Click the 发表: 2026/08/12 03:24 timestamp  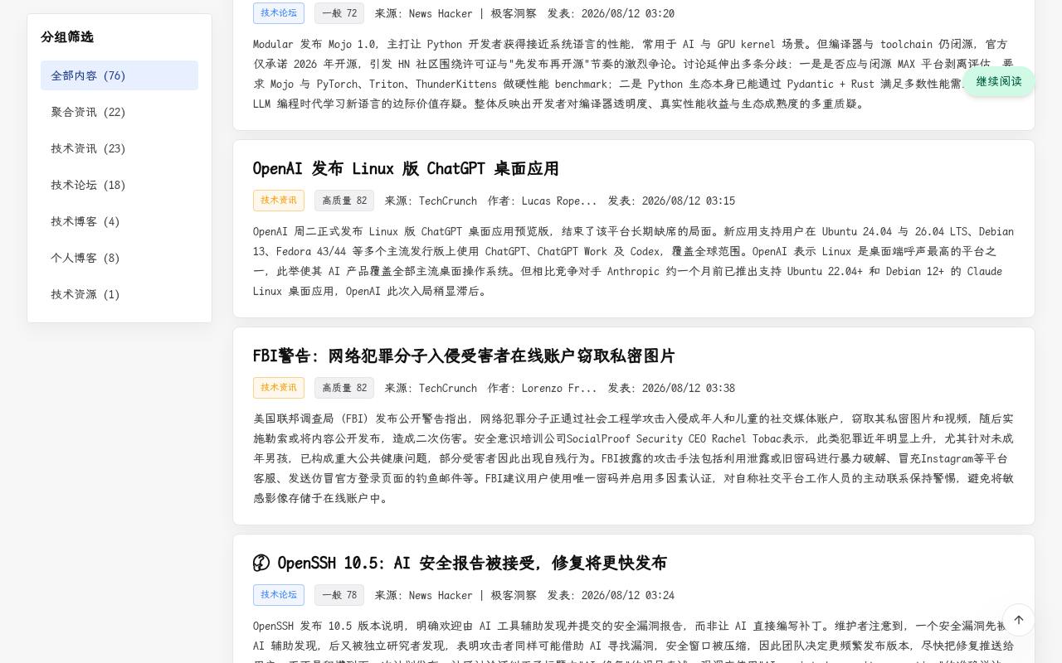click(611, 595)
